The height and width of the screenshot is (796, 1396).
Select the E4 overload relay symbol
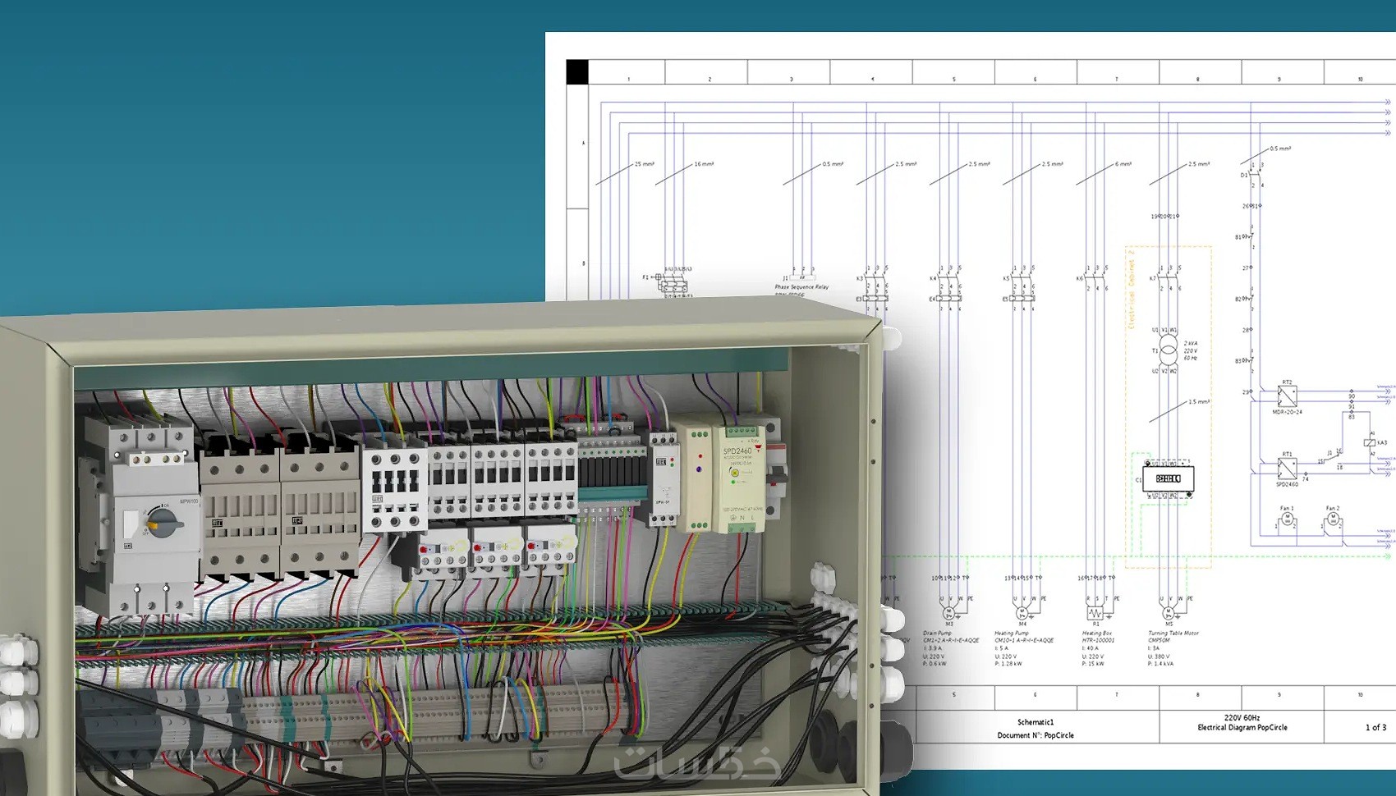949,299
